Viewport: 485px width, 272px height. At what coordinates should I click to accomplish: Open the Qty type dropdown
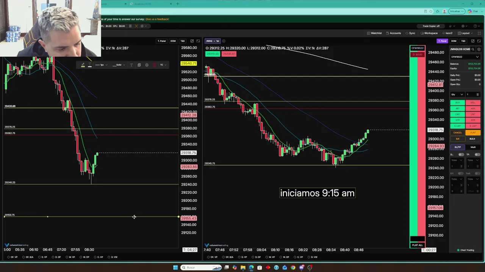point(457,94)
